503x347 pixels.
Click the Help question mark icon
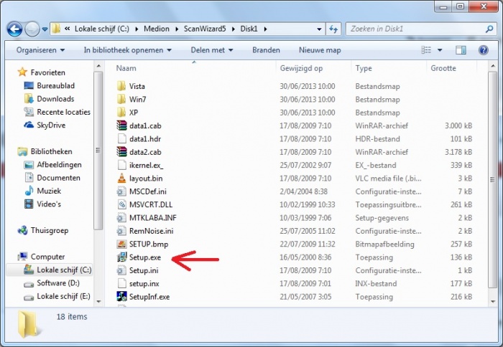(x=483, y=50)
